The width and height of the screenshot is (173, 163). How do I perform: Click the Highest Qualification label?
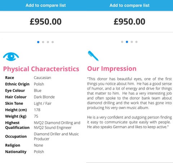(x=17, y=125)
